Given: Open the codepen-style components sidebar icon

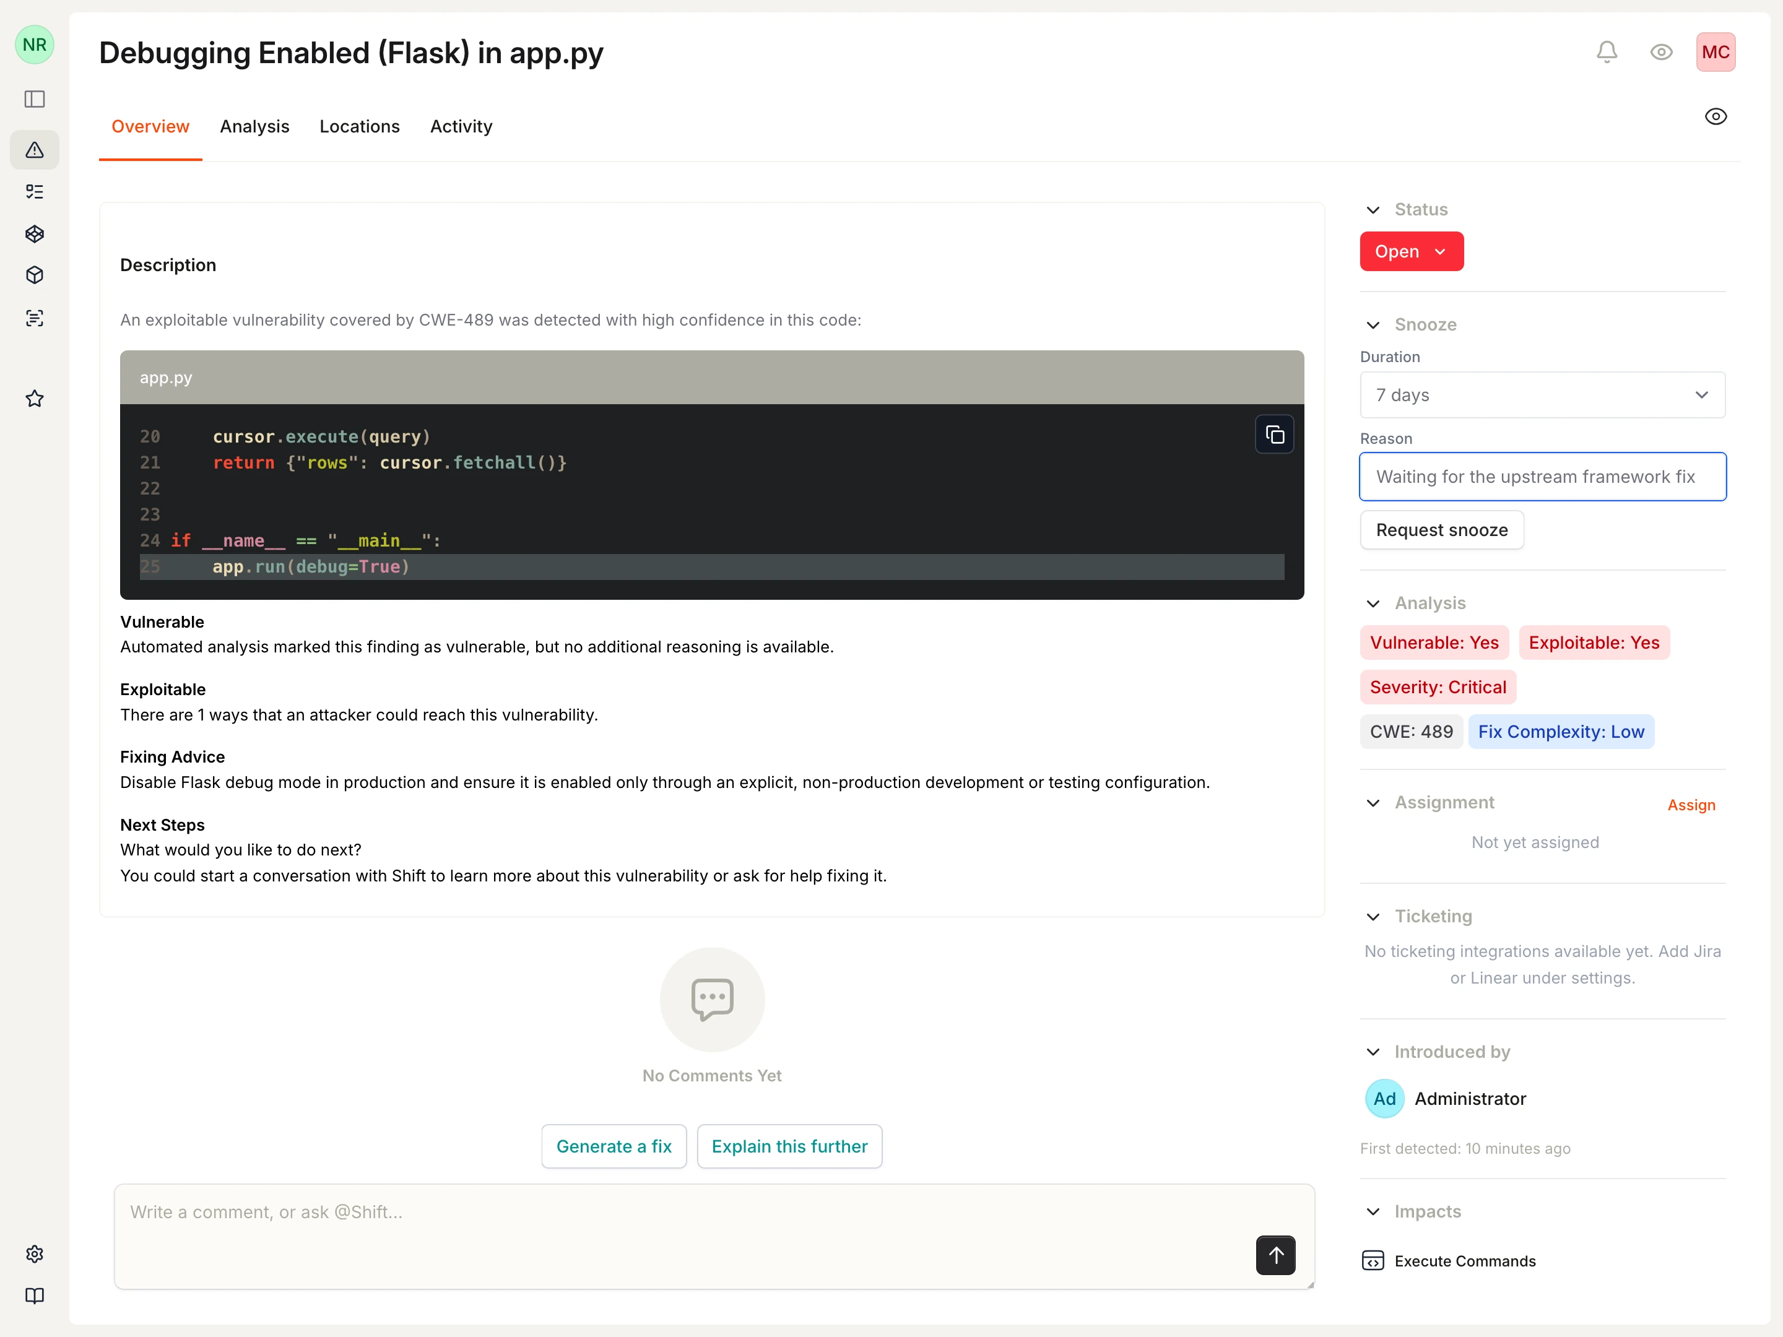Looking at the screenshot, I should [35, 234].
